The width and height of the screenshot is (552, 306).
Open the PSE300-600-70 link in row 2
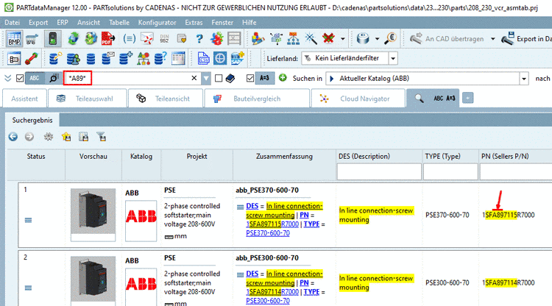pyautogui.click(x=268, y=301)
